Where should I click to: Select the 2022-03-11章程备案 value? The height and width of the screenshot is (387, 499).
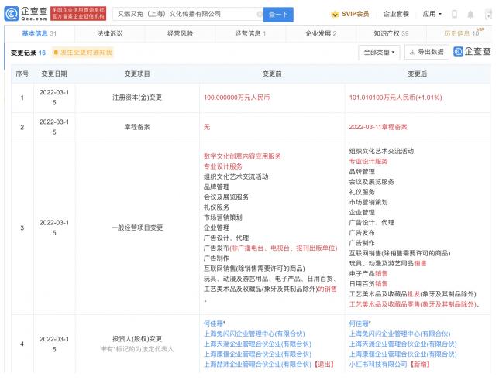coord(378,127)
